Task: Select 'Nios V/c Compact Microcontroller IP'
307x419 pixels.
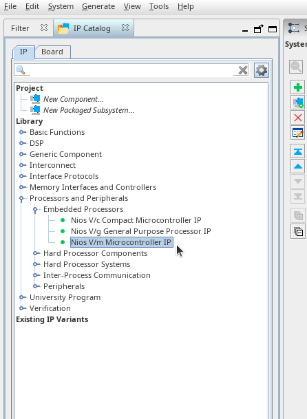Action: [x=136, y=220]
